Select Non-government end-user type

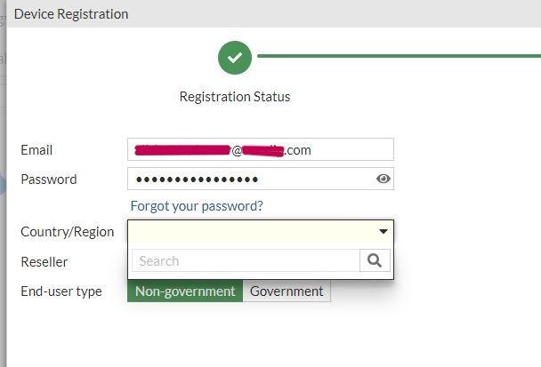[185, 291]
